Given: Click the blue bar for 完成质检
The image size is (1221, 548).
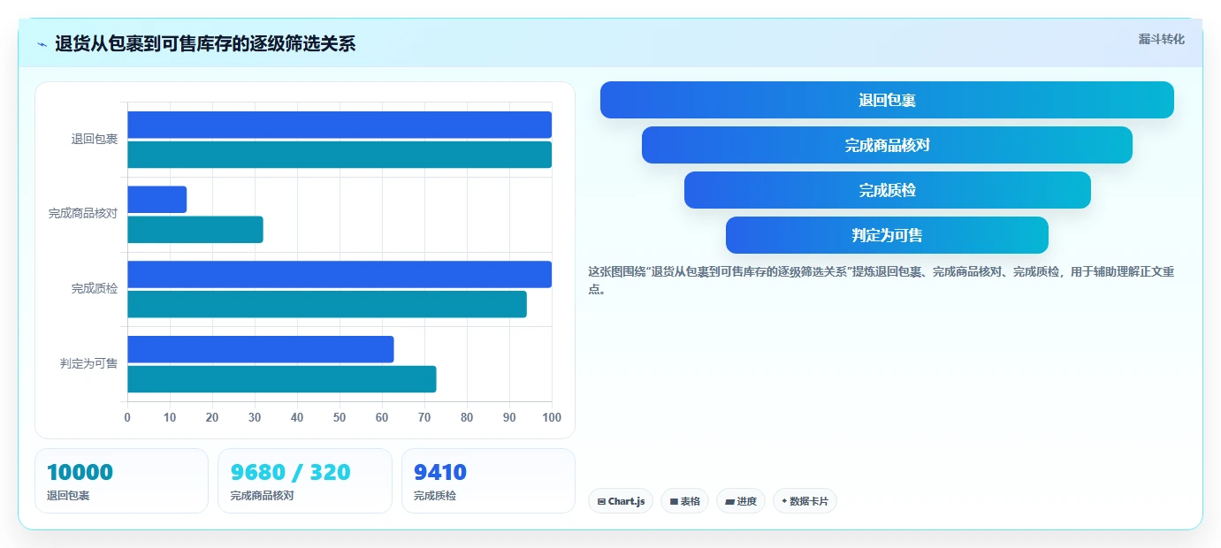Looking at the screenshot, I should (340, 274).
